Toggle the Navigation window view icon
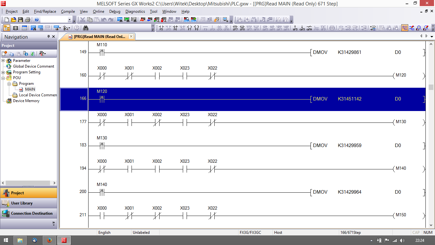This screenshot has width=435, height=245. coord(7,28)
